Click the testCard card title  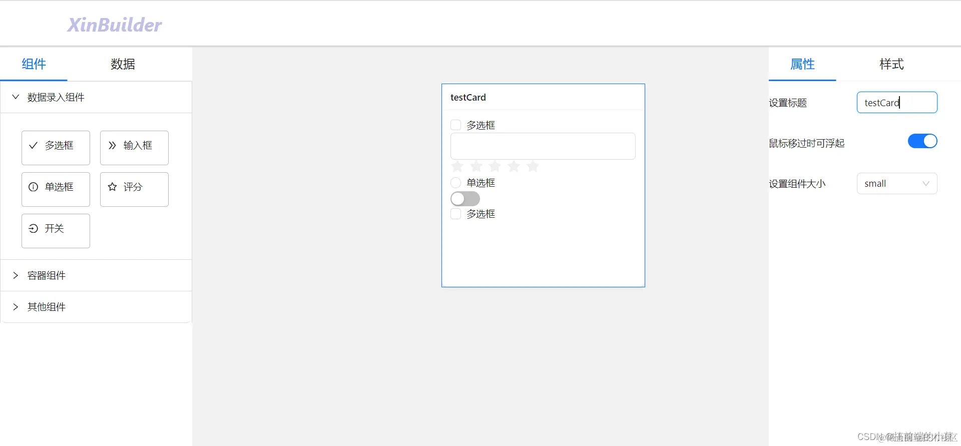[468, 97]
